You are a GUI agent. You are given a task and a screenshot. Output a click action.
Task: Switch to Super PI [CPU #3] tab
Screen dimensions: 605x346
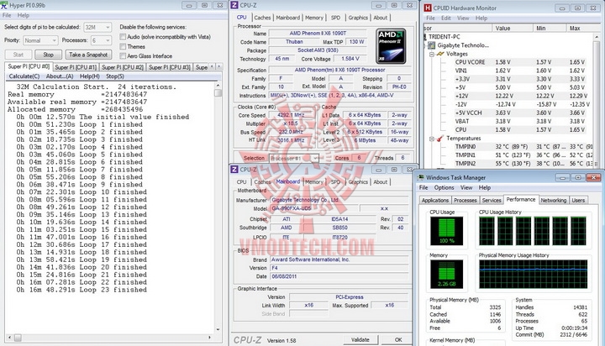[170, 67]
